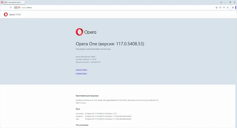Click the 'Установка' install path row
This screenshot has width=237, height=128.
click(x=96, y=114)
